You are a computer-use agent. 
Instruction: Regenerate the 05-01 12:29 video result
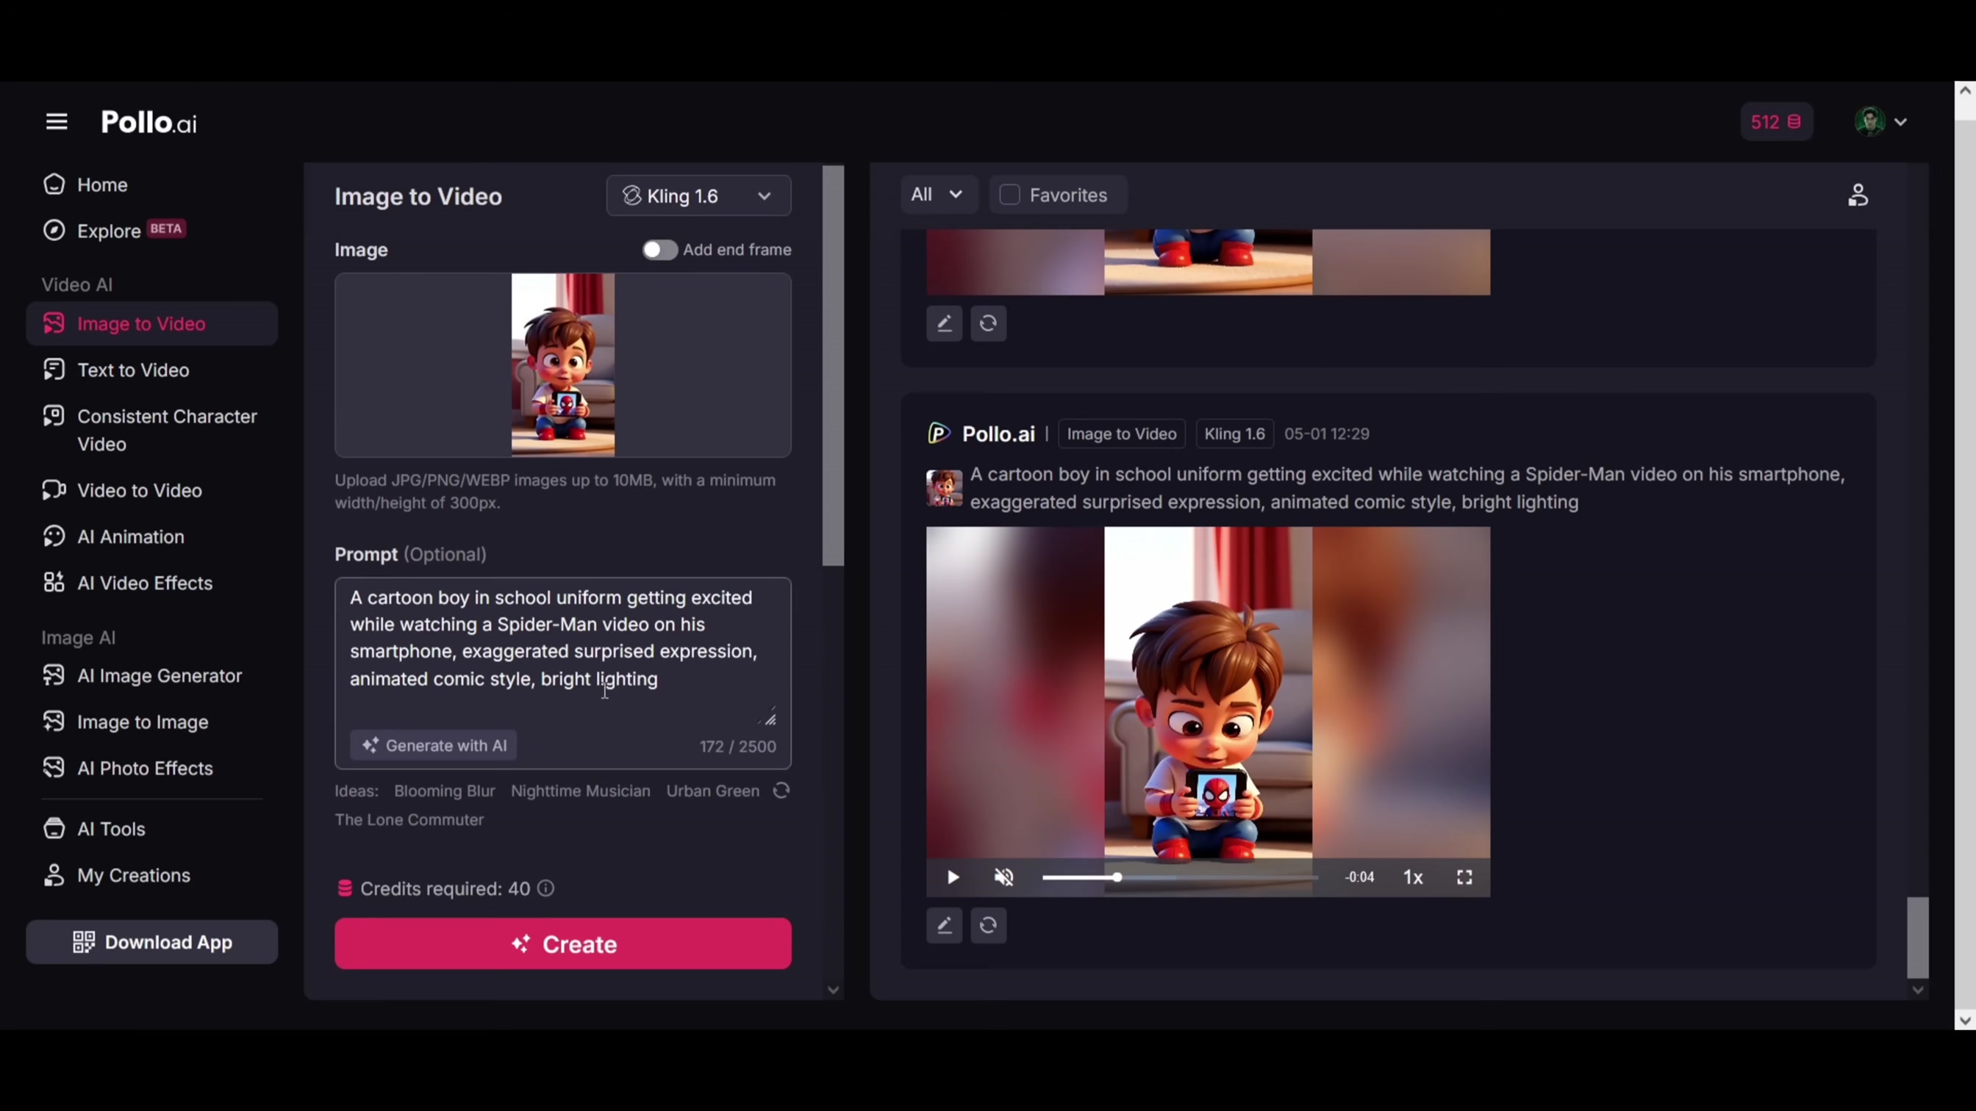(x=988, y=925)
